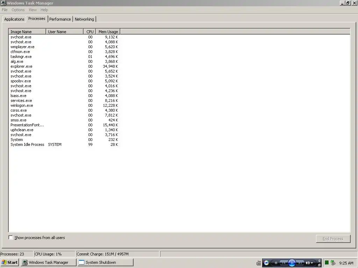Mute the Media Player volume speaker
Image resolution: width=358 pixels, height=268 pixels.
coord(308,263)
